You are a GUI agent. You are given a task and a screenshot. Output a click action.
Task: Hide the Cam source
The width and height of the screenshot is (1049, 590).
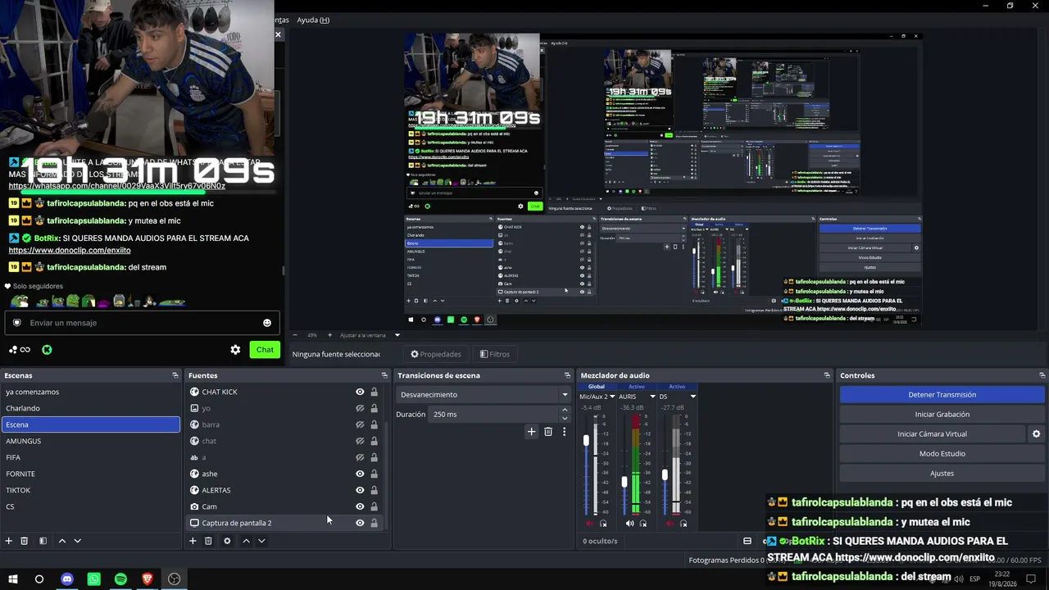pyautogui.click(x=360, y=506)
